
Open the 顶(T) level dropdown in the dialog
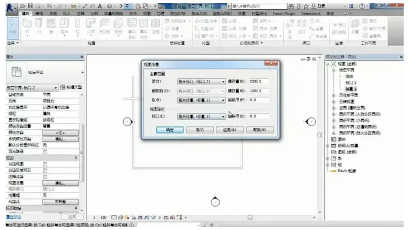click(201, 81)
